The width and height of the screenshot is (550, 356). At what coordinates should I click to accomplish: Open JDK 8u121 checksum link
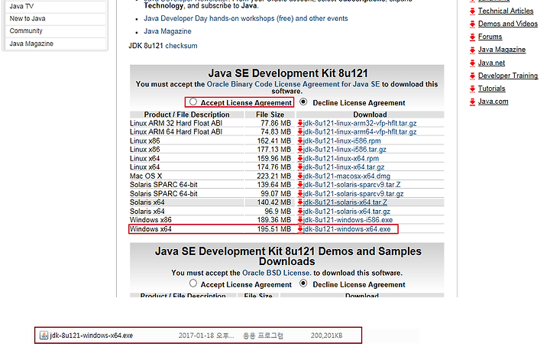point(181,46)
